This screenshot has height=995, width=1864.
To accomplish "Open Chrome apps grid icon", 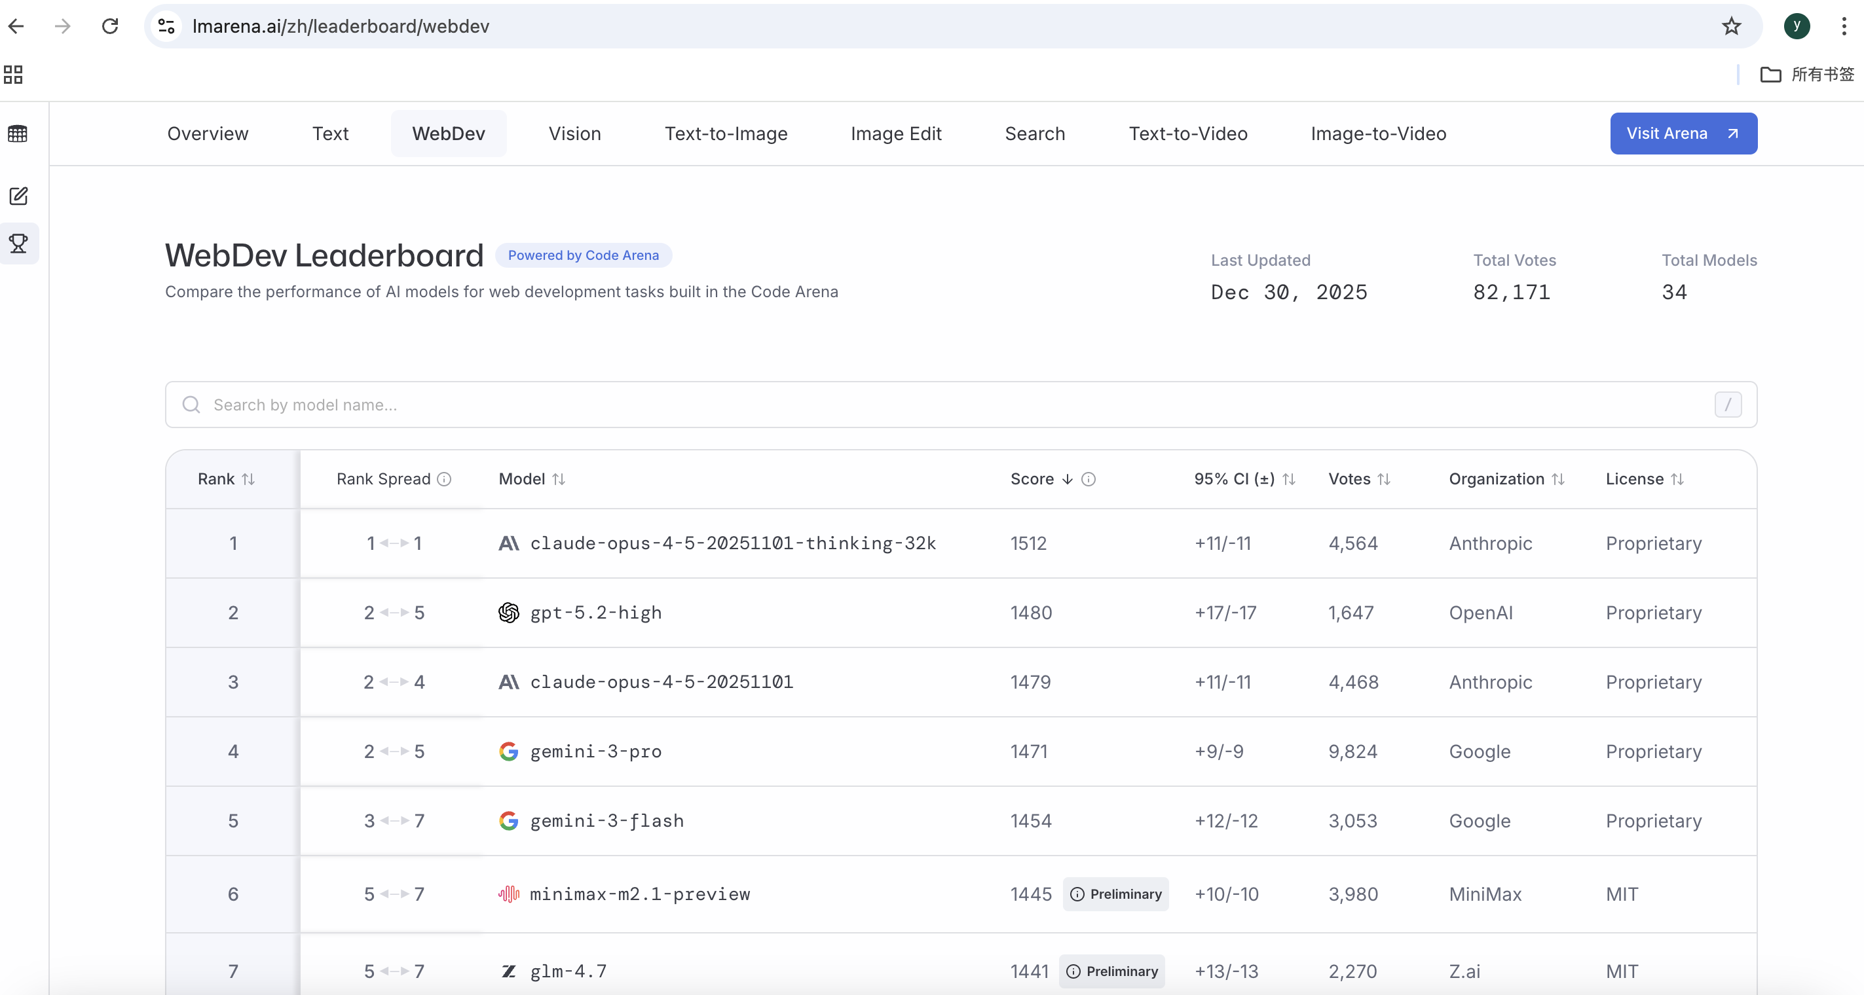I will click(x=13, y=75).
